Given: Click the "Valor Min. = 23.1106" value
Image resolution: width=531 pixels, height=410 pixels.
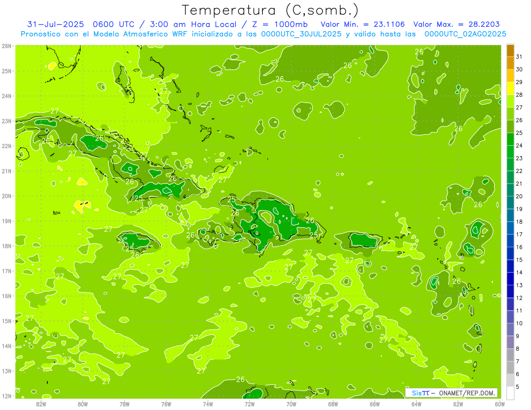Looking at the screenshot, I should (x=362, y=24).
